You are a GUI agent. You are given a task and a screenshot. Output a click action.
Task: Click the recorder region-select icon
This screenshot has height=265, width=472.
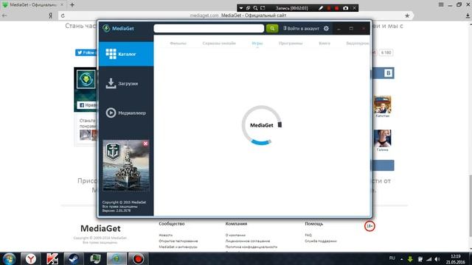coord(263,8)
